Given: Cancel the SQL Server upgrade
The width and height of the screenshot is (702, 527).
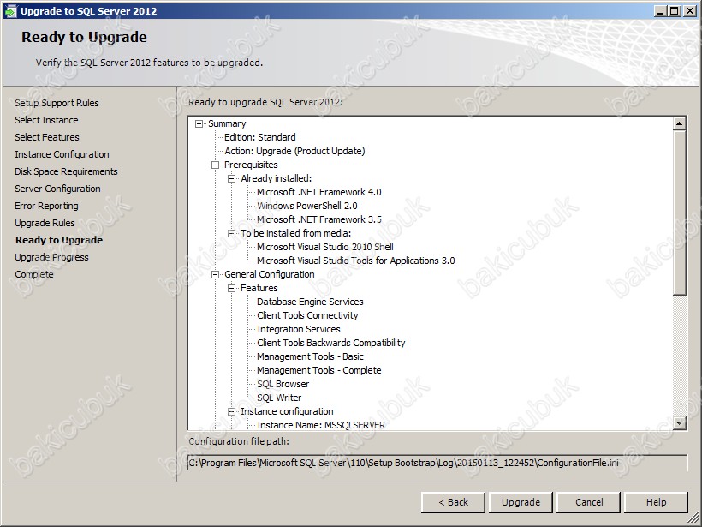Looking at the screenshot, I should click(x=589, y=502).
